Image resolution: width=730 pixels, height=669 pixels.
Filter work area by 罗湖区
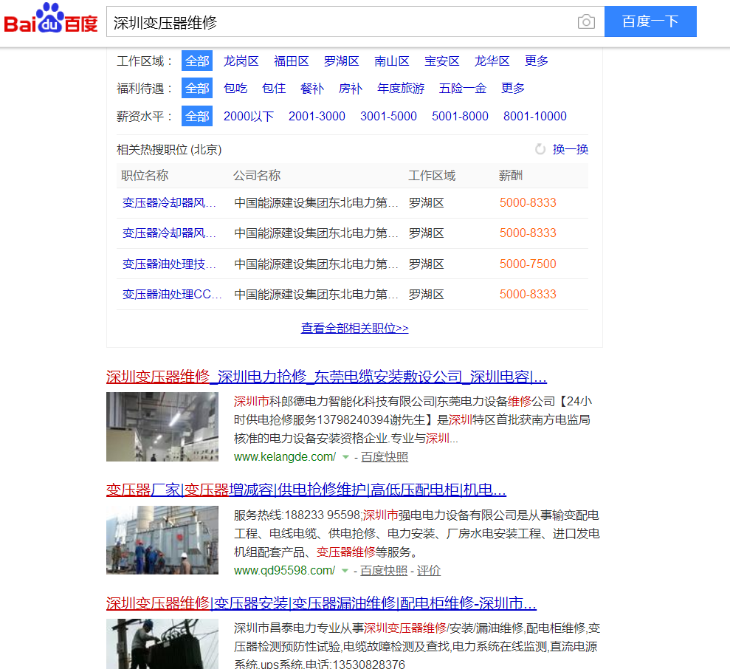click(342, 61)
